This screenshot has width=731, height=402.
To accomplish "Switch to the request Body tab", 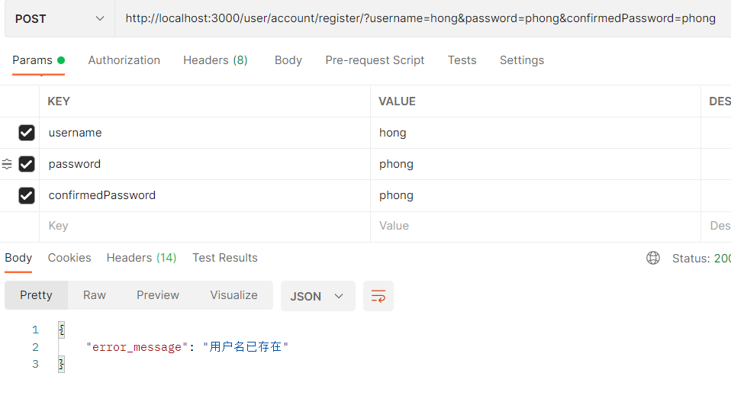I will tap(288, 60).
